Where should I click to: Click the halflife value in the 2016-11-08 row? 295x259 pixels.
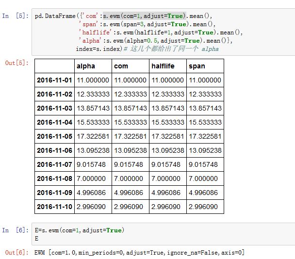pos(167,178)
